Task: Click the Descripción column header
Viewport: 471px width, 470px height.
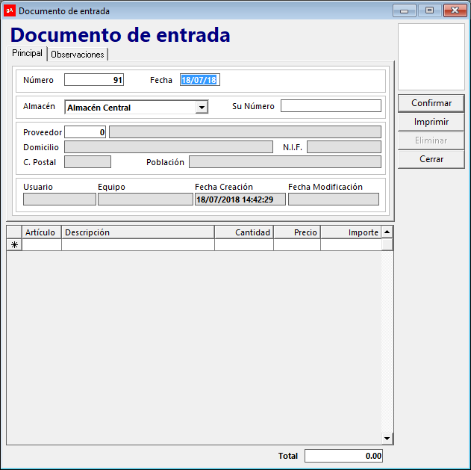Action: (x=137, y=232)
